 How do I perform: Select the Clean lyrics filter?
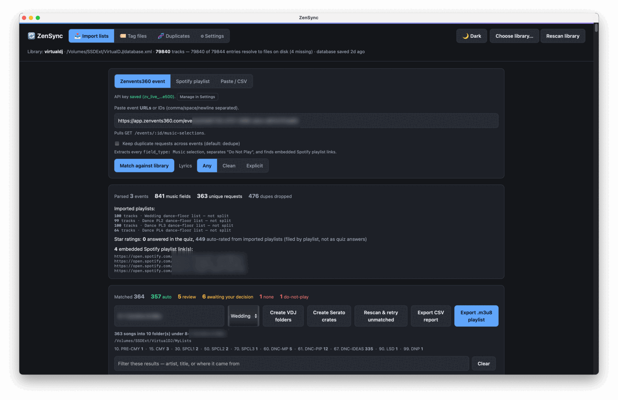pos(229,166)
